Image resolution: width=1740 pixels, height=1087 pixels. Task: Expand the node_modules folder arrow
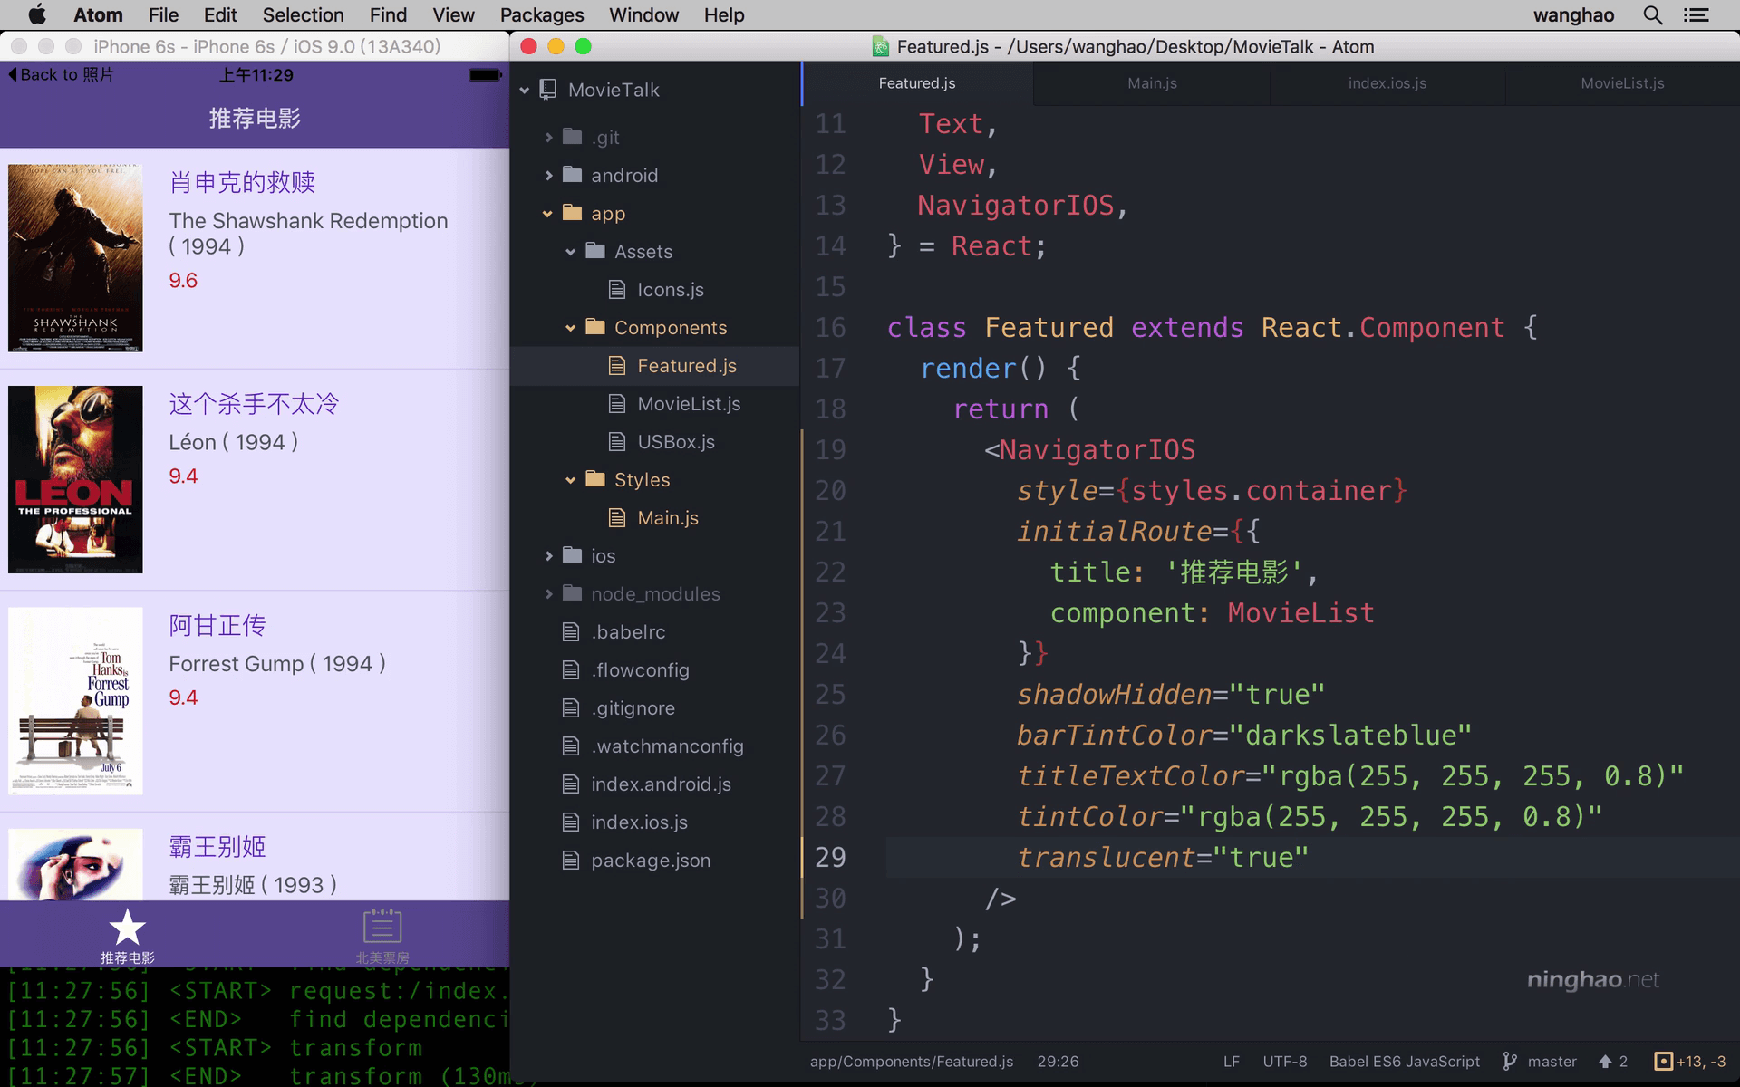(548, 594)
